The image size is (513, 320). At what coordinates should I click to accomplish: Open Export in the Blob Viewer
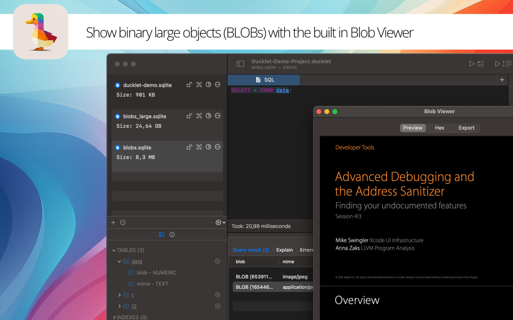click(x=466, y=128)
